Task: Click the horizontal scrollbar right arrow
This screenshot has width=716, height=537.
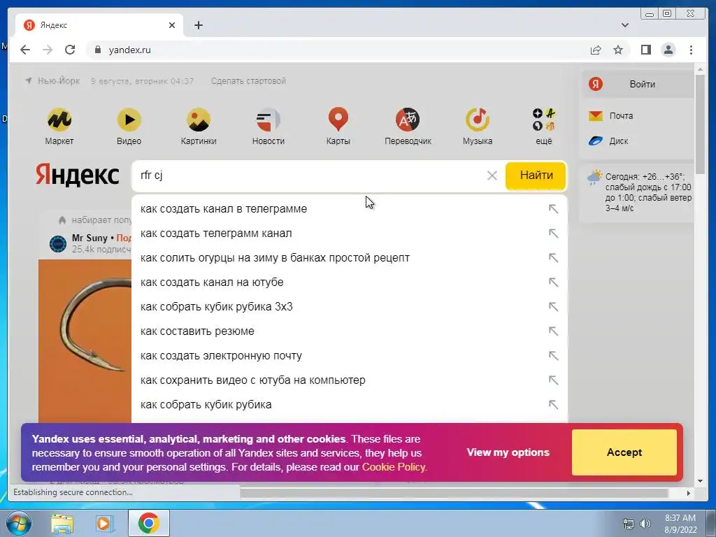Action: pos(688,493)
